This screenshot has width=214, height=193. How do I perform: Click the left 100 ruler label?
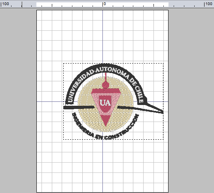point(6,4)
